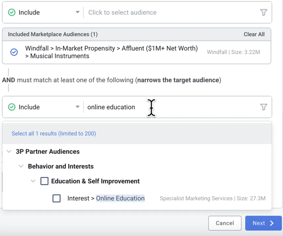Deselect the Windfall Musical Instruments audience checkmark
The image size is (283, 236).
click(x=14, y=52)
